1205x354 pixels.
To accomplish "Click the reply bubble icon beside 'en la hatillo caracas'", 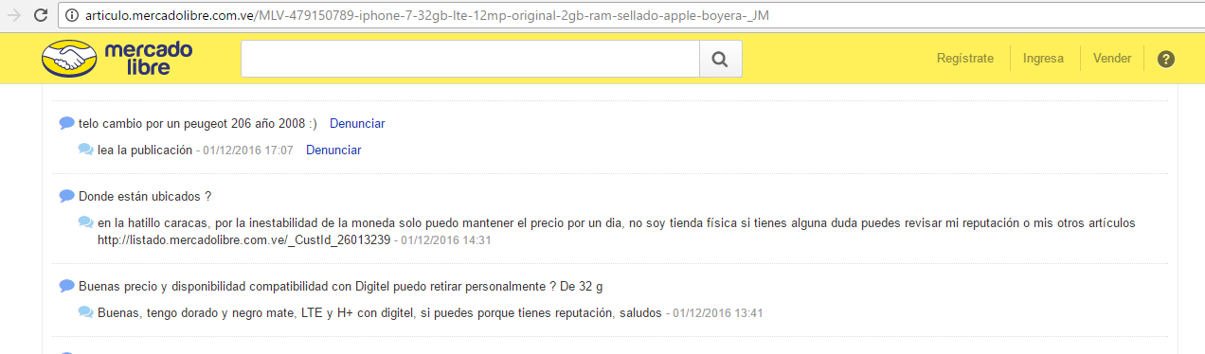I will point(85,222).
